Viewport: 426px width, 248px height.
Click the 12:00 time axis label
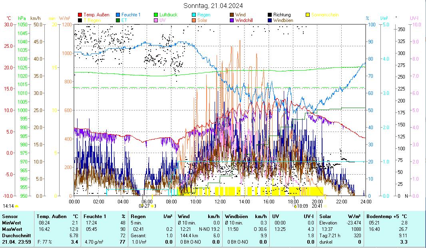[x=220, y=201]
